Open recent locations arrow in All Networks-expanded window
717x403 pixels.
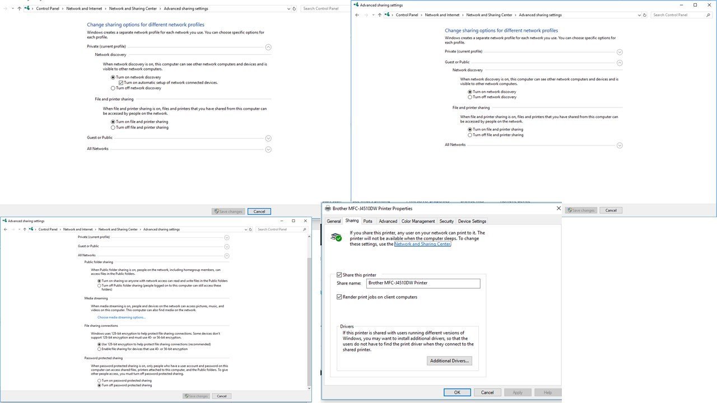19,229
